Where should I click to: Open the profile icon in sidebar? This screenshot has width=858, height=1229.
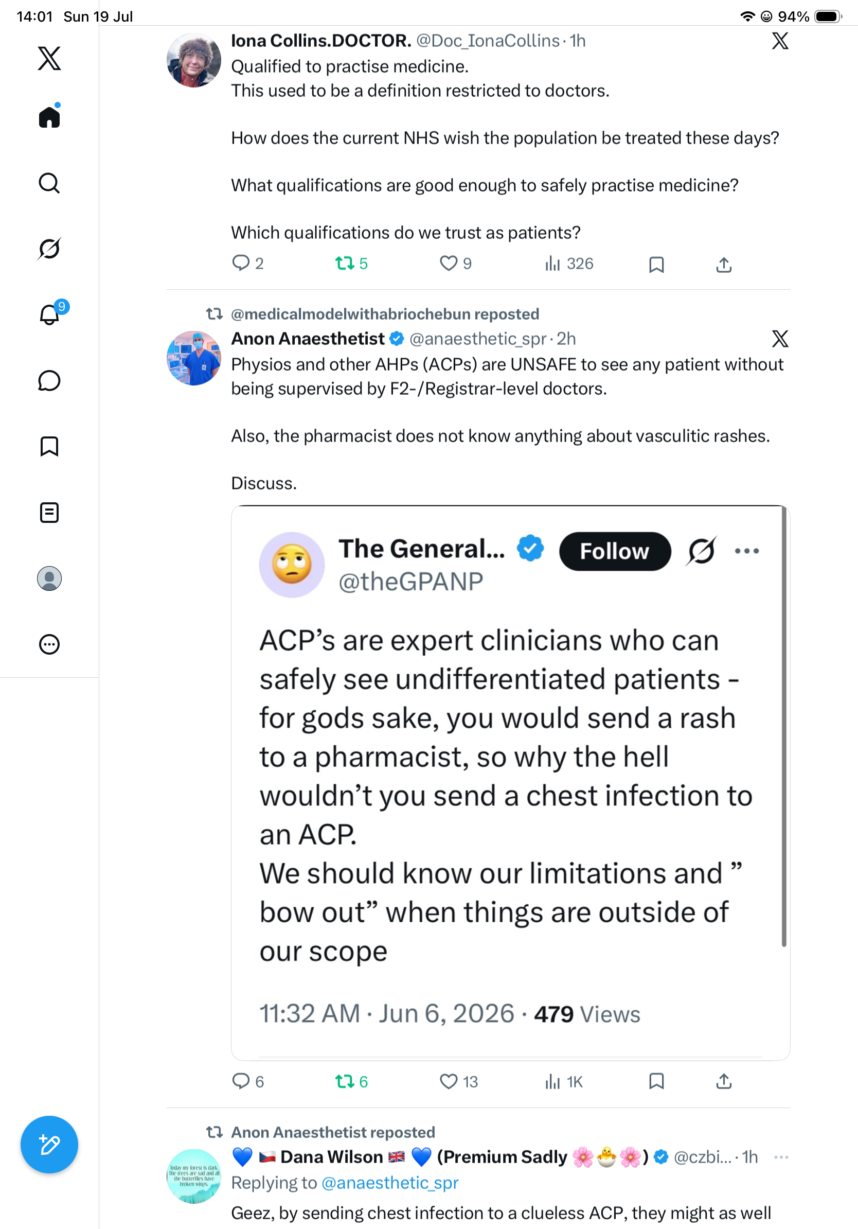click(49, 578)
